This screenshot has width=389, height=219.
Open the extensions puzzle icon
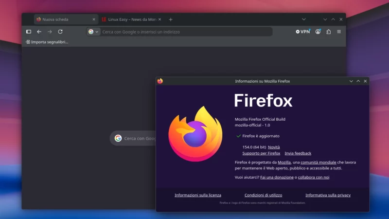(329, 32)
